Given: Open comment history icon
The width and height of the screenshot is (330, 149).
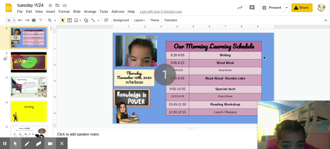Looking at the screenshot, I should pyautogui.click(x=252, y=8).
